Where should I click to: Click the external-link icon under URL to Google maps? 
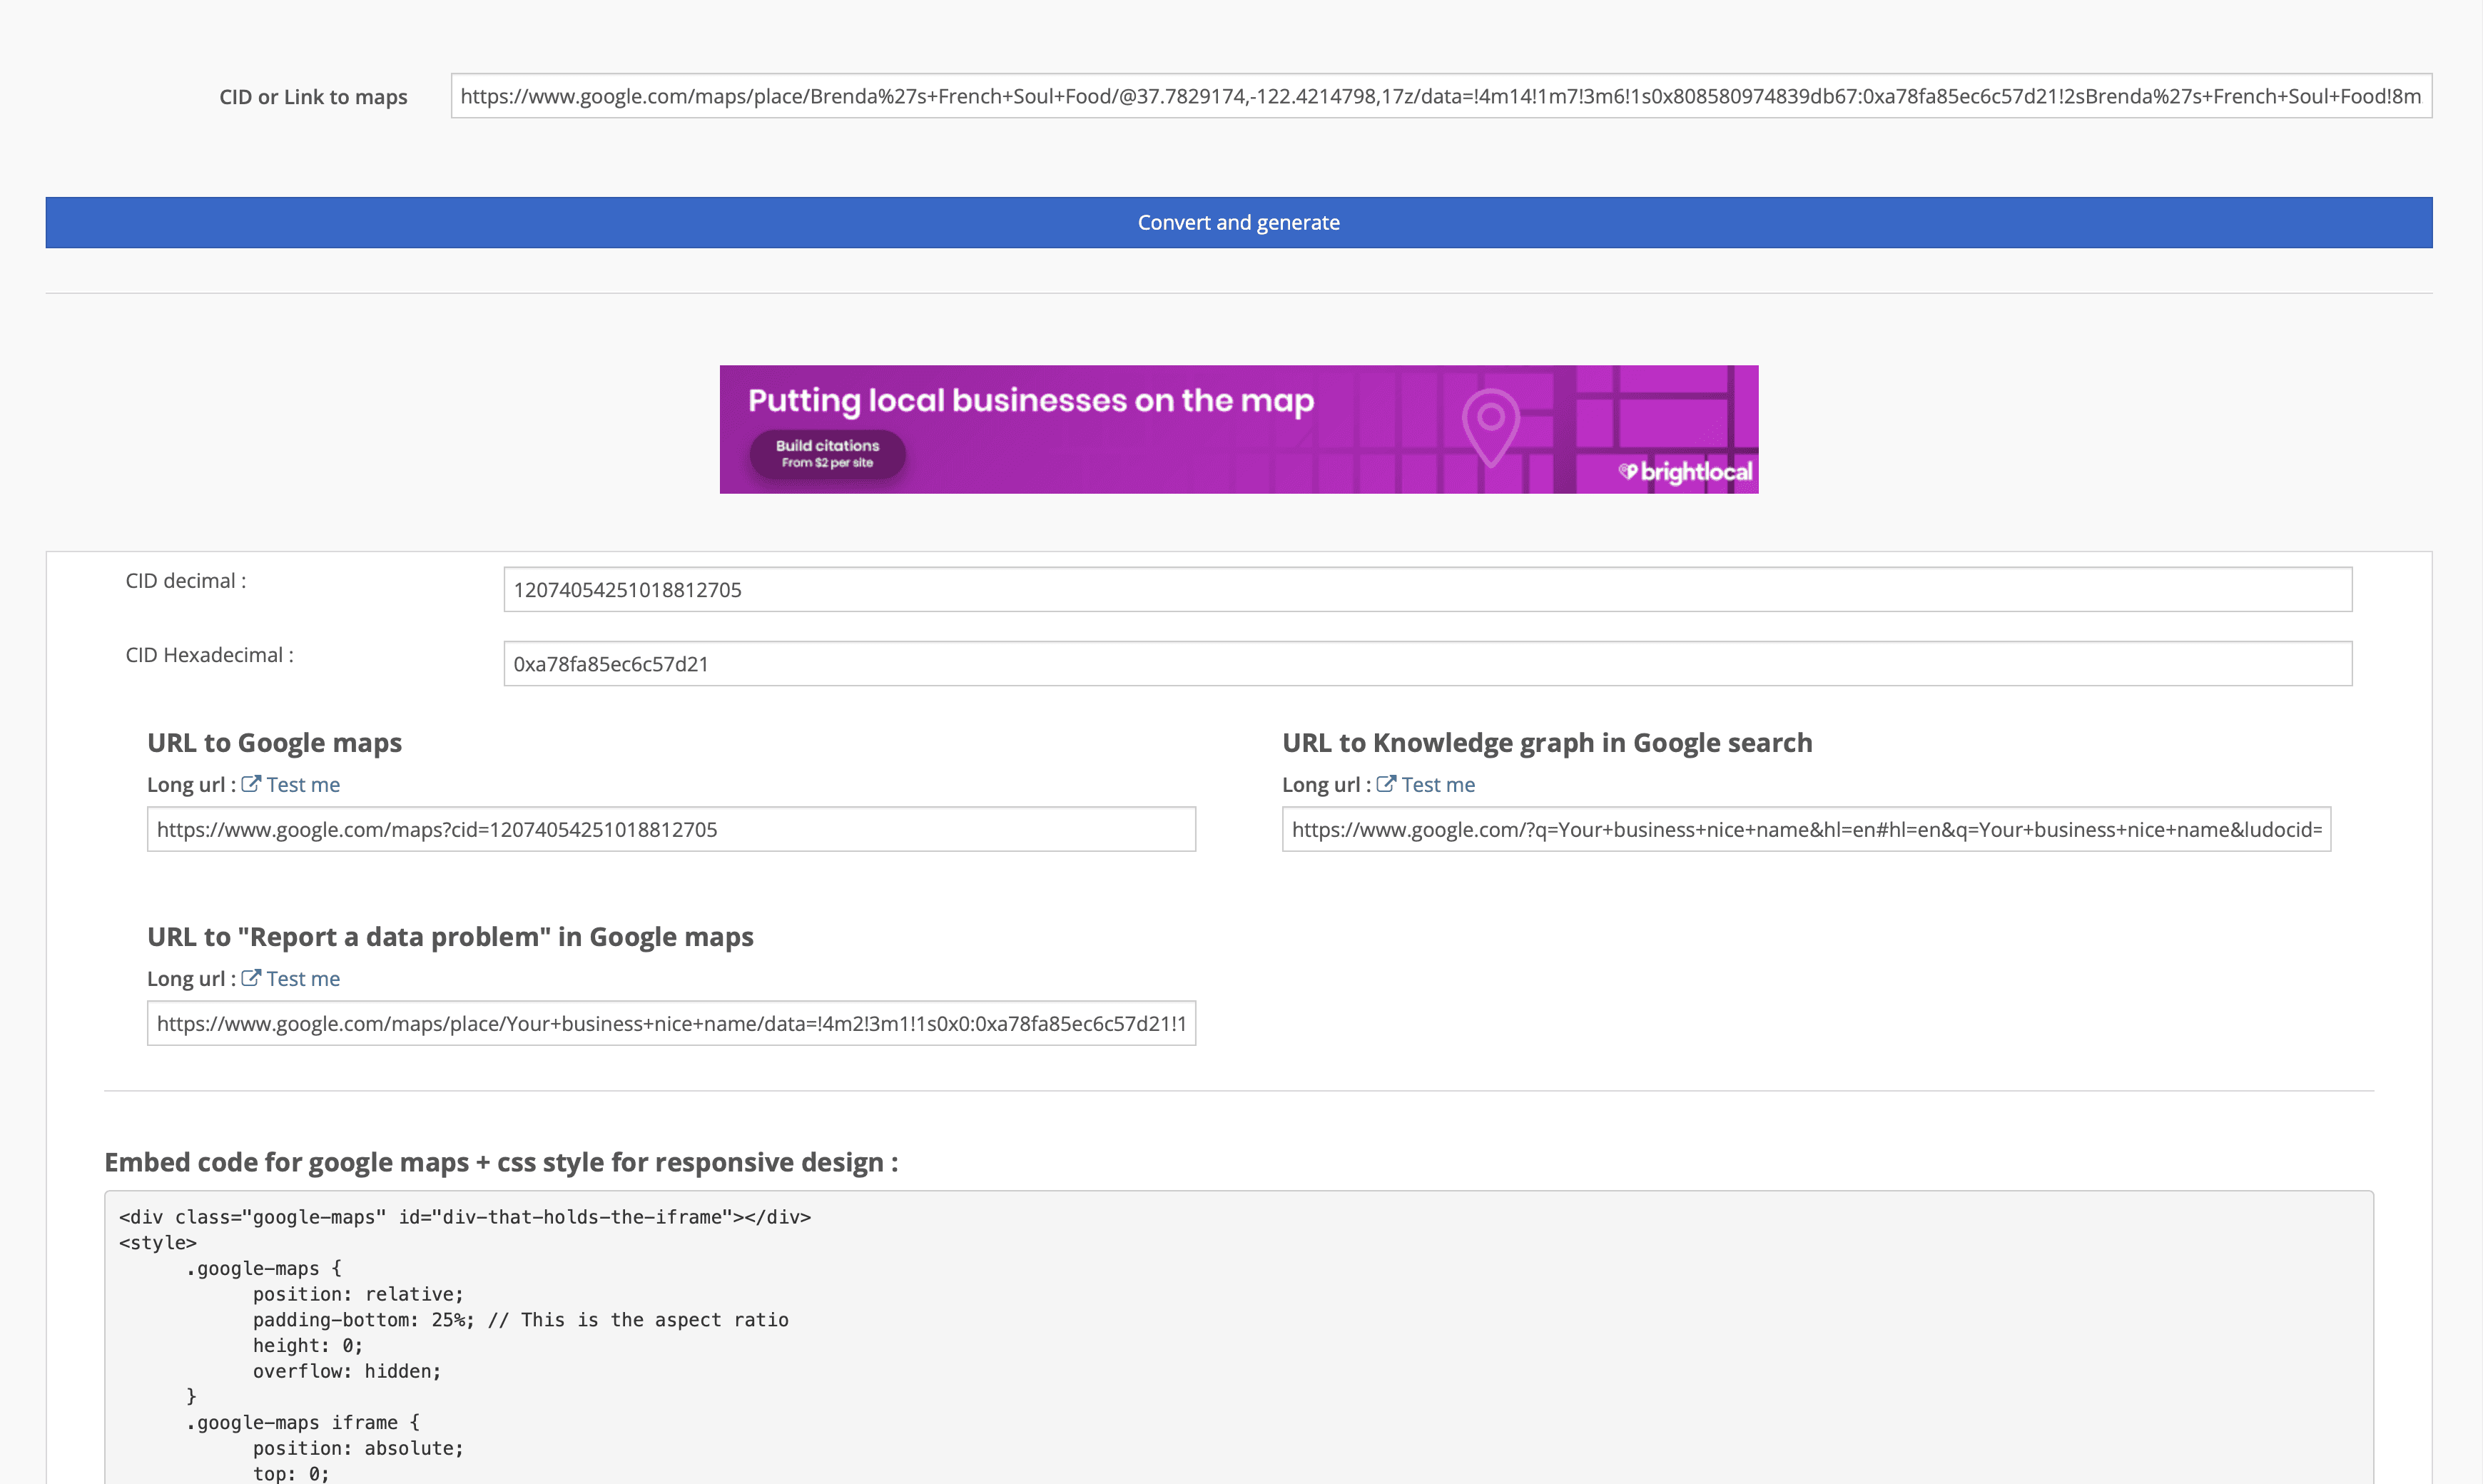[251, 784]
